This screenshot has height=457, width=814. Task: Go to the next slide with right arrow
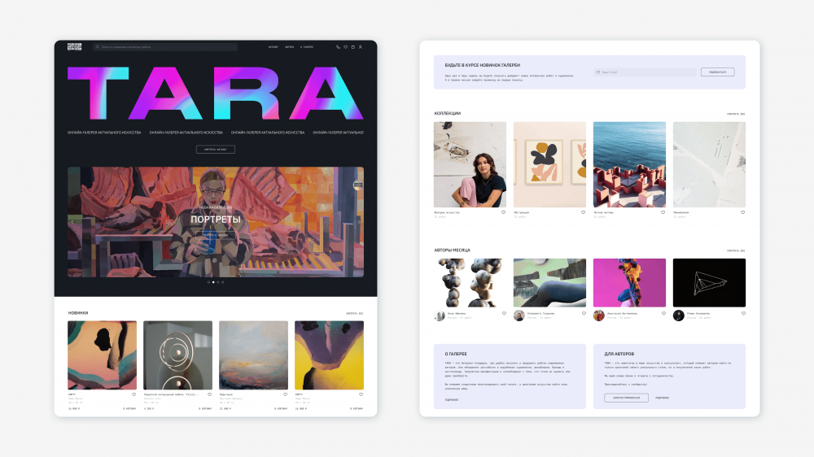coord(358,221)
